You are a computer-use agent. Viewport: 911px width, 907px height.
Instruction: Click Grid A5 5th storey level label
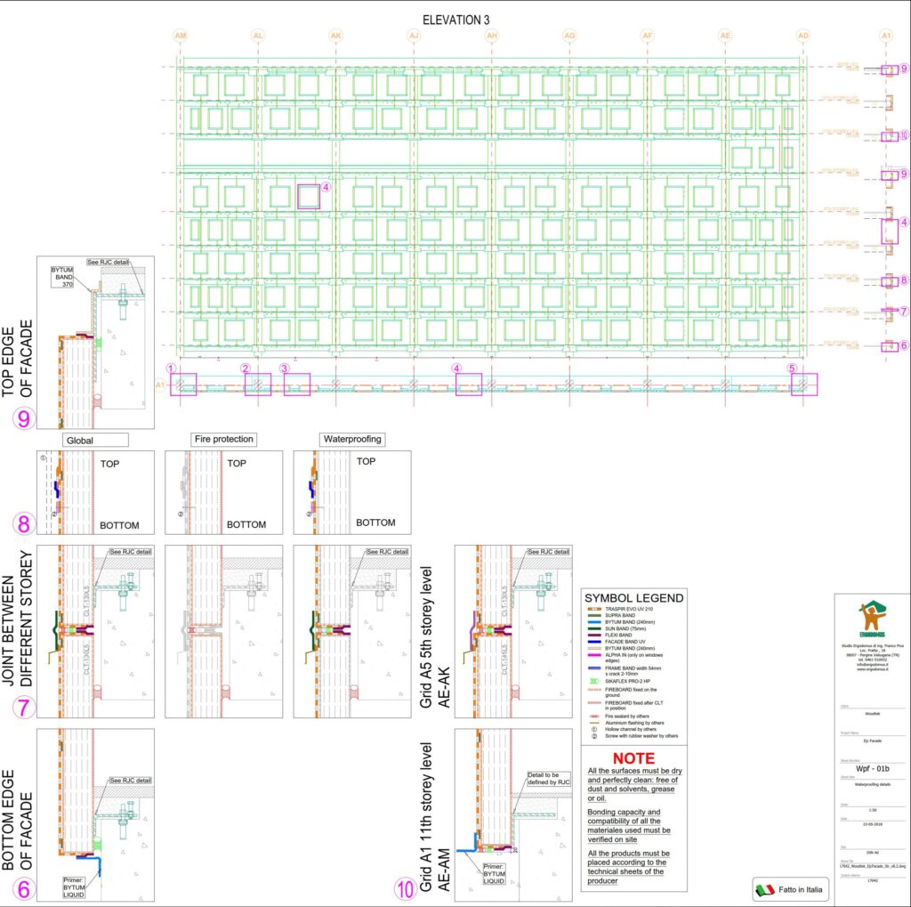point(434,637)
